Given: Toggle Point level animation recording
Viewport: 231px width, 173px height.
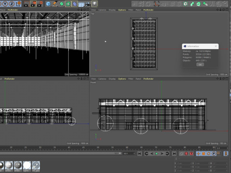Looking at the screenshot, I should (219, 154).
